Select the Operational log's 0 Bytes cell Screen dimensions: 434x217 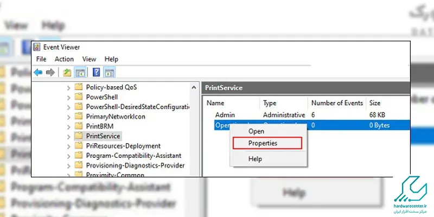coord(379,125)
